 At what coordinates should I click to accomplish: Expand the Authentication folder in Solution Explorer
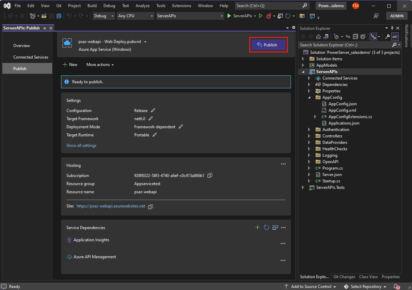click(309, 129)
